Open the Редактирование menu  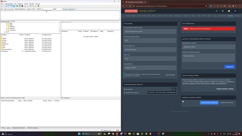tap(9, 4)
